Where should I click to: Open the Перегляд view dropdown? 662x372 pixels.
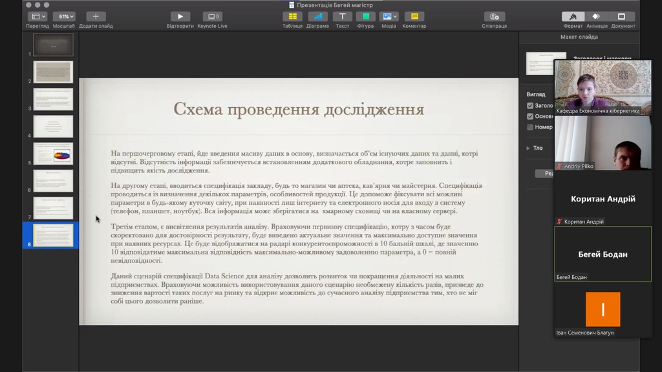(x=37, y=17)
